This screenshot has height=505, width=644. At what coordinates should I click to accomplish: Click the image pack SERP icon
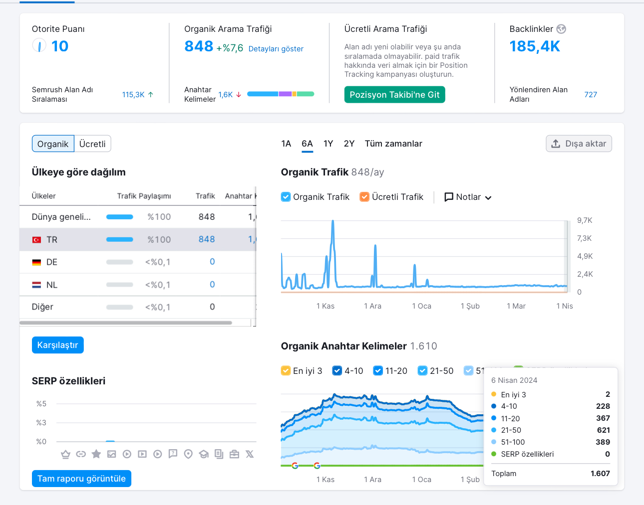[x=112, y=454]
